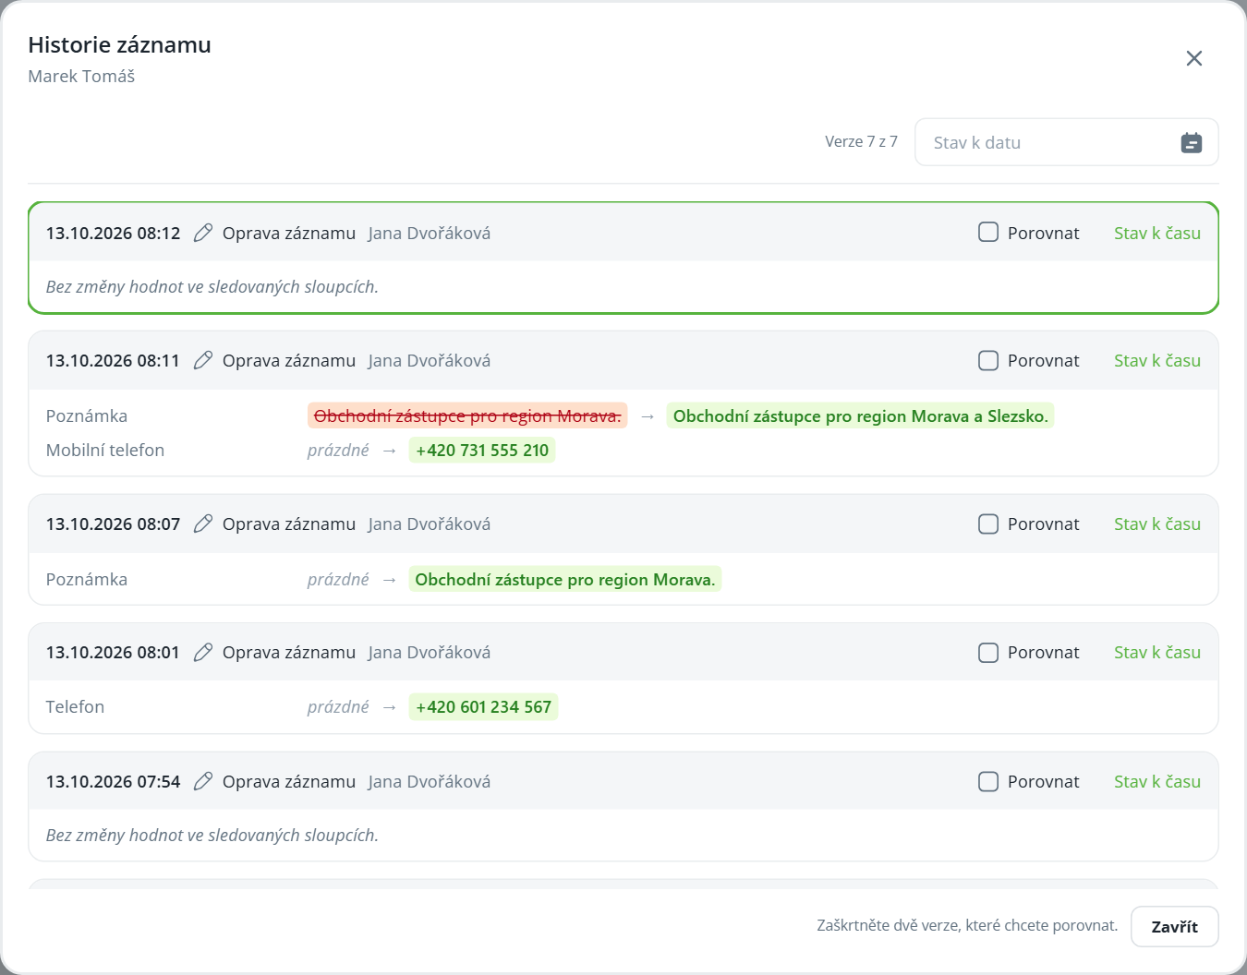Click the Mobilní telefon field label
This screenshot has width=1247, height=975.
coord(105,450)
